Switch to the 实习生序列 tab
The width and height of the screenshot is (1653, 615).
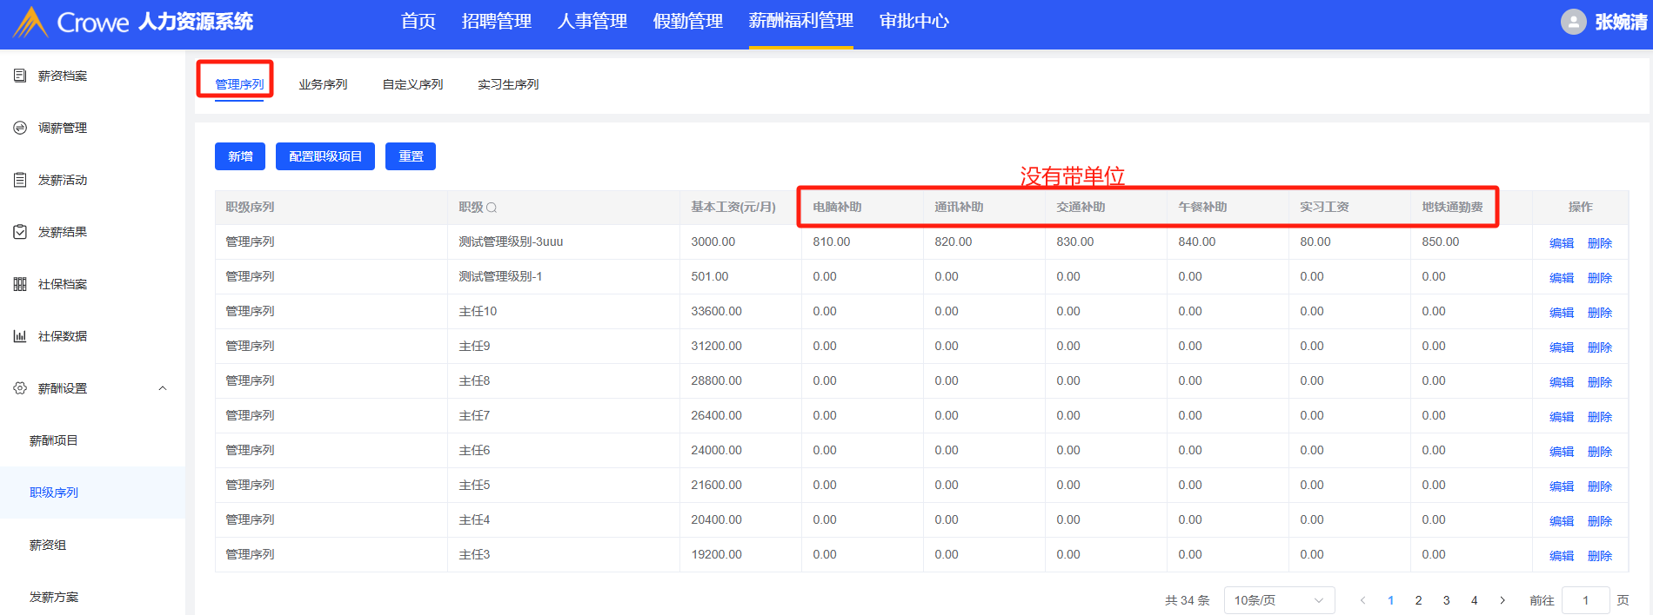(x=508, y=84)
